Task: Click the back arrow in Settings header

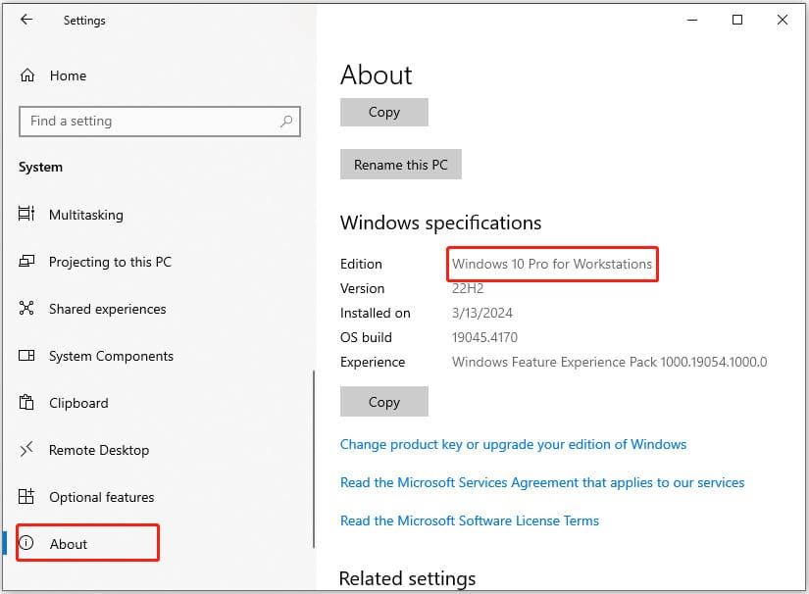Action: point(26,20)
